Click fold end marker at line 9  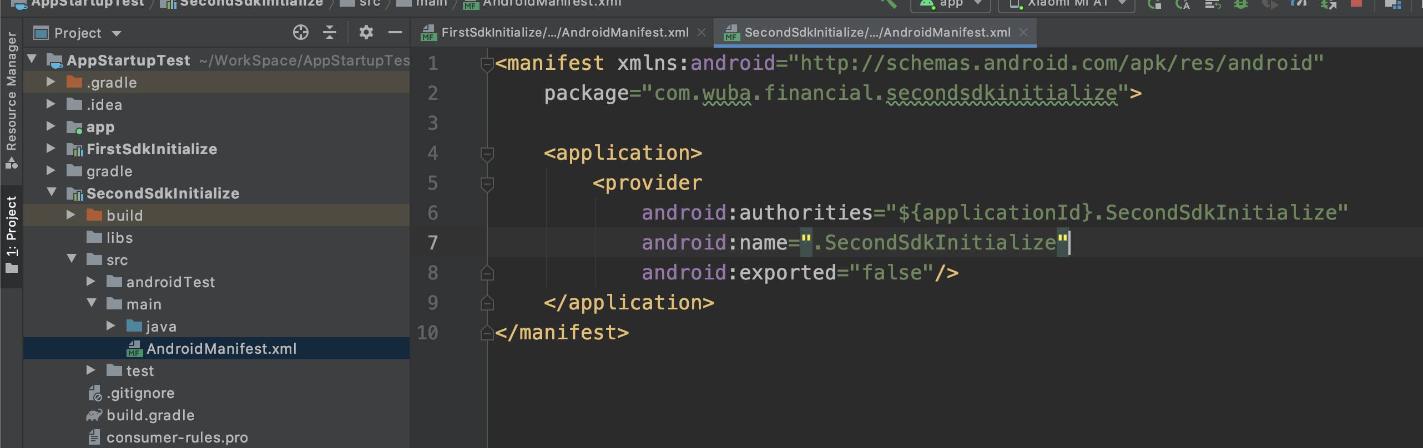point(487,303)
